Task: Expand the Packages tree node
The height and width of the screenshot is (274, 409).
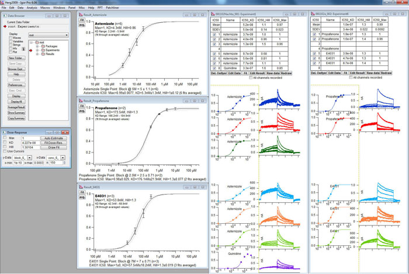Action: tap(37, 46)
